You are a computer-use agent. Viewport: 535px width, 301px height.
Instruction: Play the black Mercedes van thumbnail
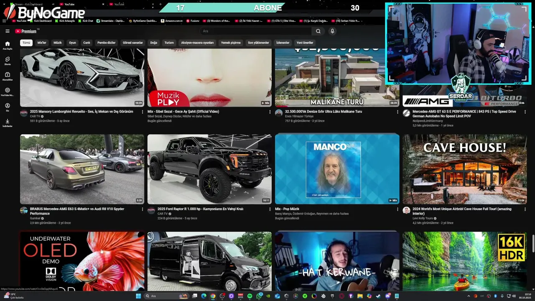click(x=209, y=261)
